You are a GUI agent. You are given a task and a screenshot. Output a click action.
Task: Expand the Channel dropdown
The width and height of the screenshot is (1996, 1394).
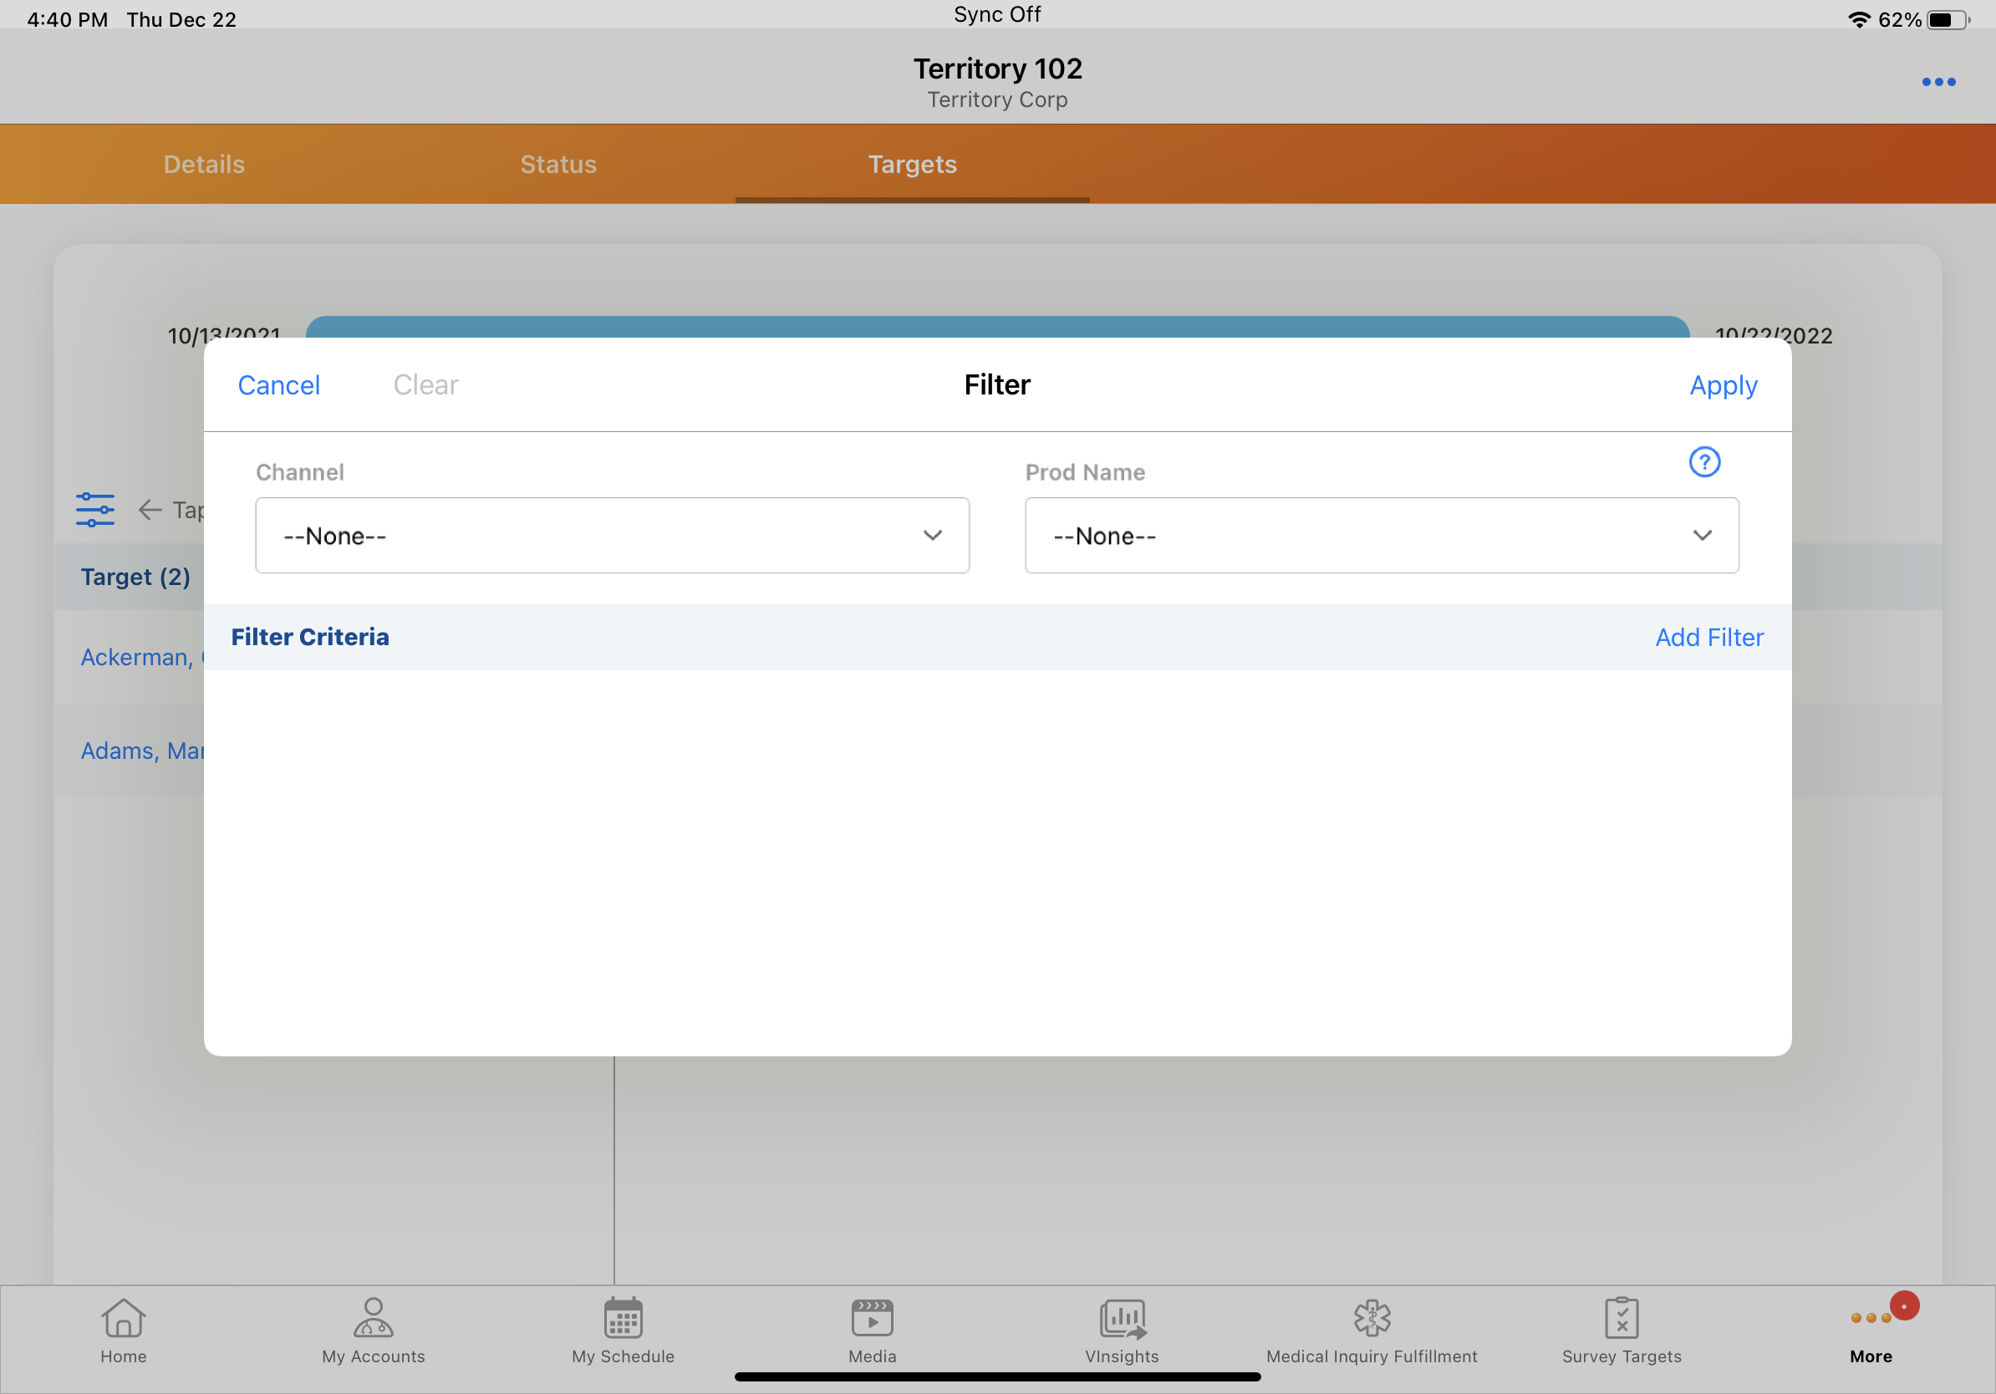pos(612,536)
